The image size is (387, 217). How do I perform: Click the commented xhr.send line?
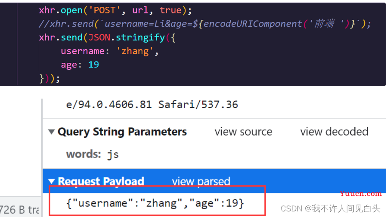click(204, 24)
